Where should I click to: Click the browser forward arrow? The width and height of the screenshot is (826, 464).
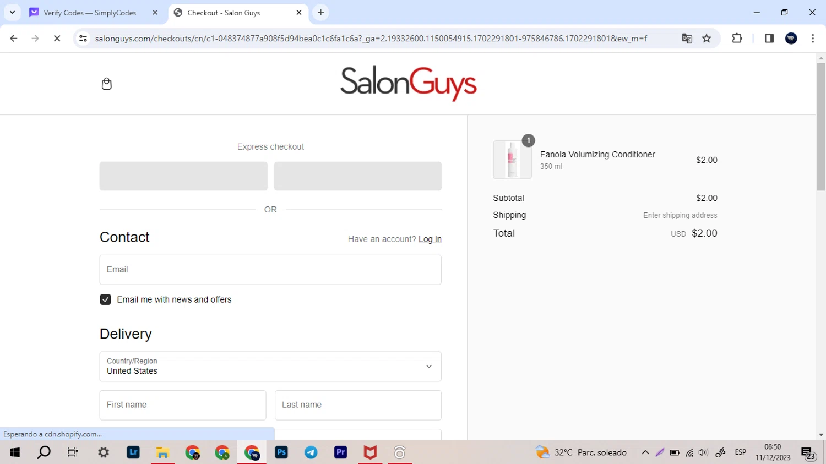coord(35,39)
